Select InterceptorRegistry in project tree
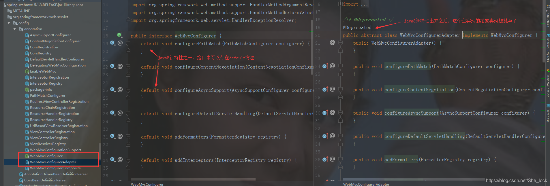550x186 pixels. point(46,83)
